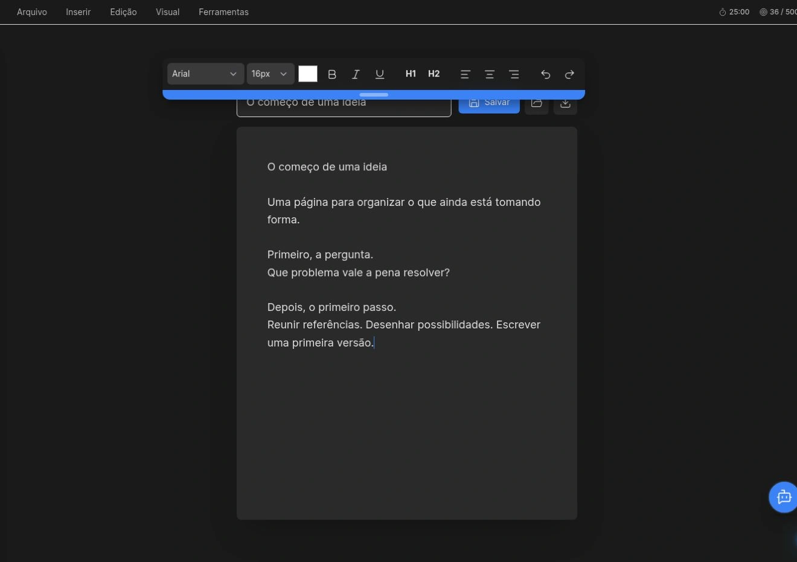Viewport: 797px width, 562px height.
Task: Toggle underline formatting in the toolbar
Action: click(x=380, y=74)
